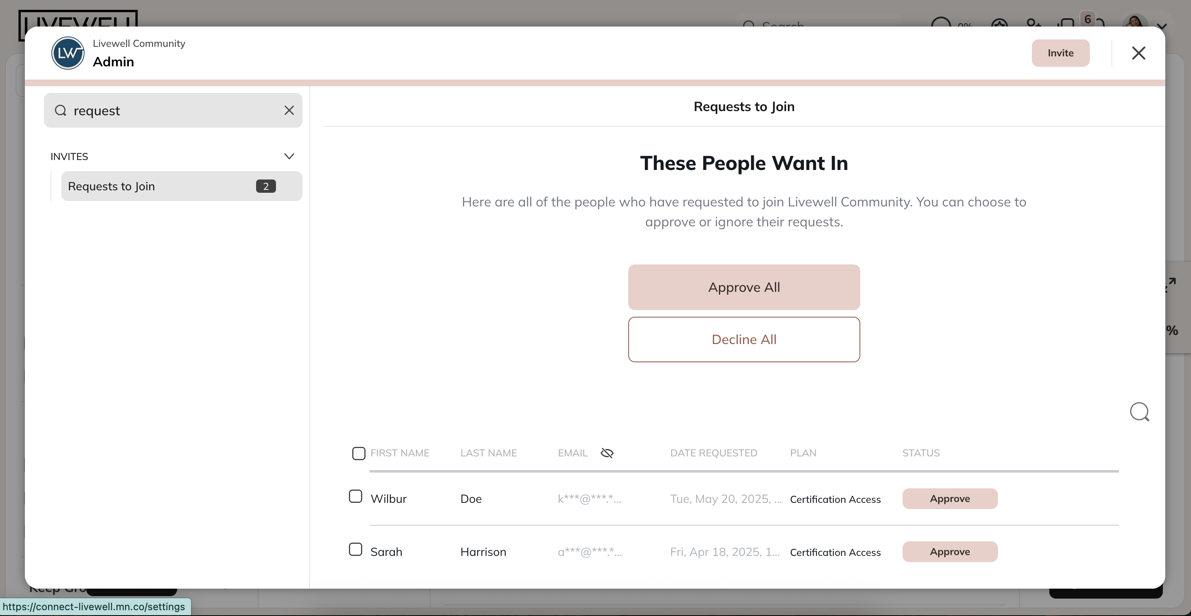Check the box for Sarah Harrison
The width and height of the screenshot is (1191, 616).
(355, 550)
